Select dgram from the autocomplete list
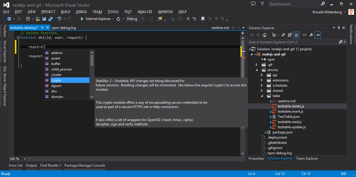Viewport: 356px width, 177px height. click(56, 86)
